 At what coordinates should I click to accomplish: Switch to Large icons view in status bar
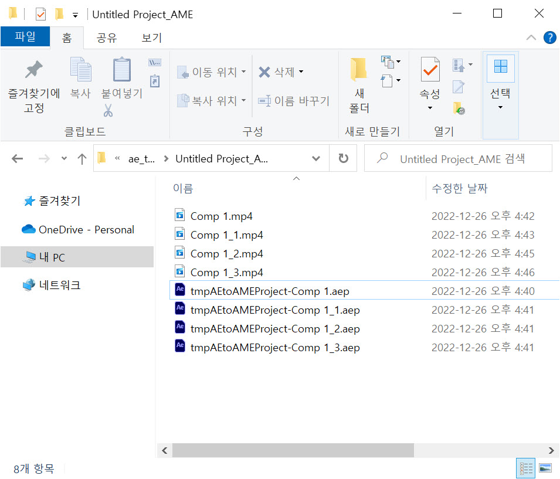click(x=545, y=468)
